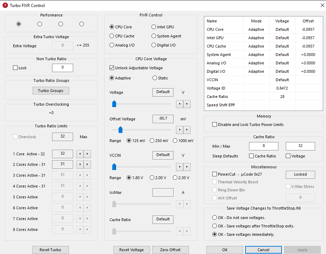Select System Agent in FIVR Control
Image resolution: width=326 pixels, height=254 pixels.
[x=166, y=36]
